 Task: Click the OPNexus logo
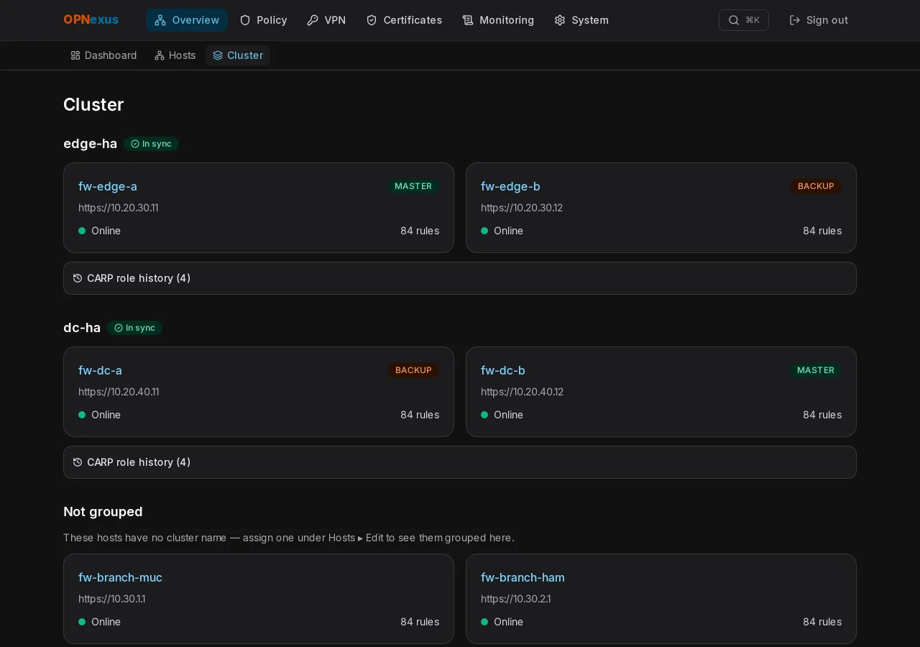coord(91,20)
